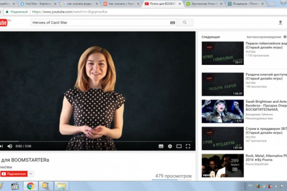Switch the player to theater mode
Viewport: 287px width, 191px height.
[179, 146]
